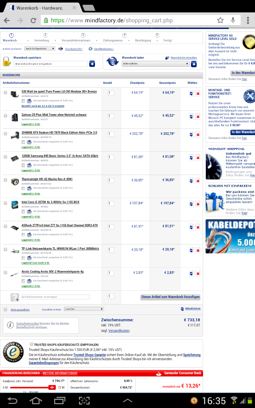255x408 pixels.
Task: Click the Artikelnummer eintragen field
Action: [x=55, y=297]
